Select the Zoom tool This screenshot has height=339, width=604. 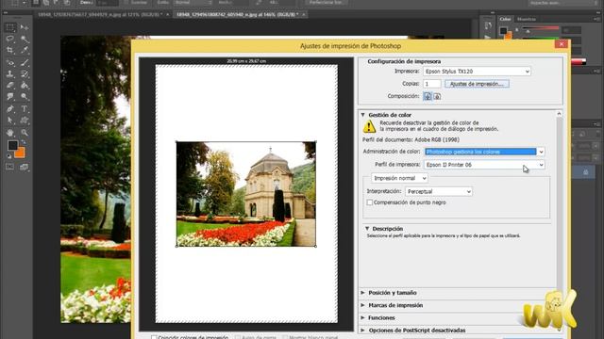tap(25, 133)
